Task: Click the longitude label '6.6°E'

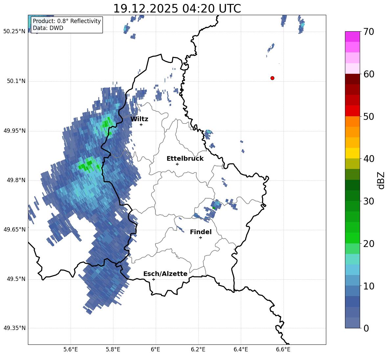Action: (283, 349)
